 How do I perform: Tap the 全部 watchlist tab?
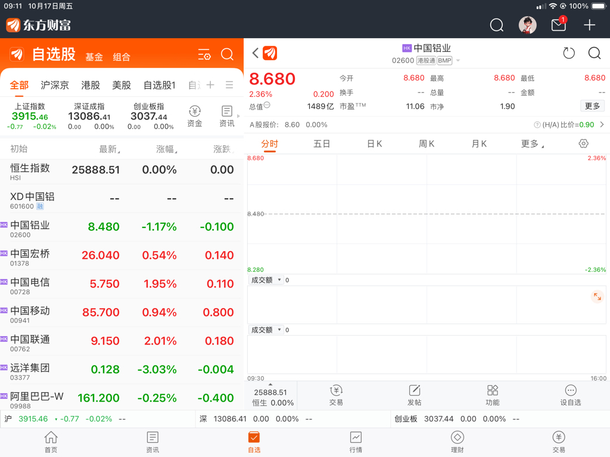click(19, 85)
